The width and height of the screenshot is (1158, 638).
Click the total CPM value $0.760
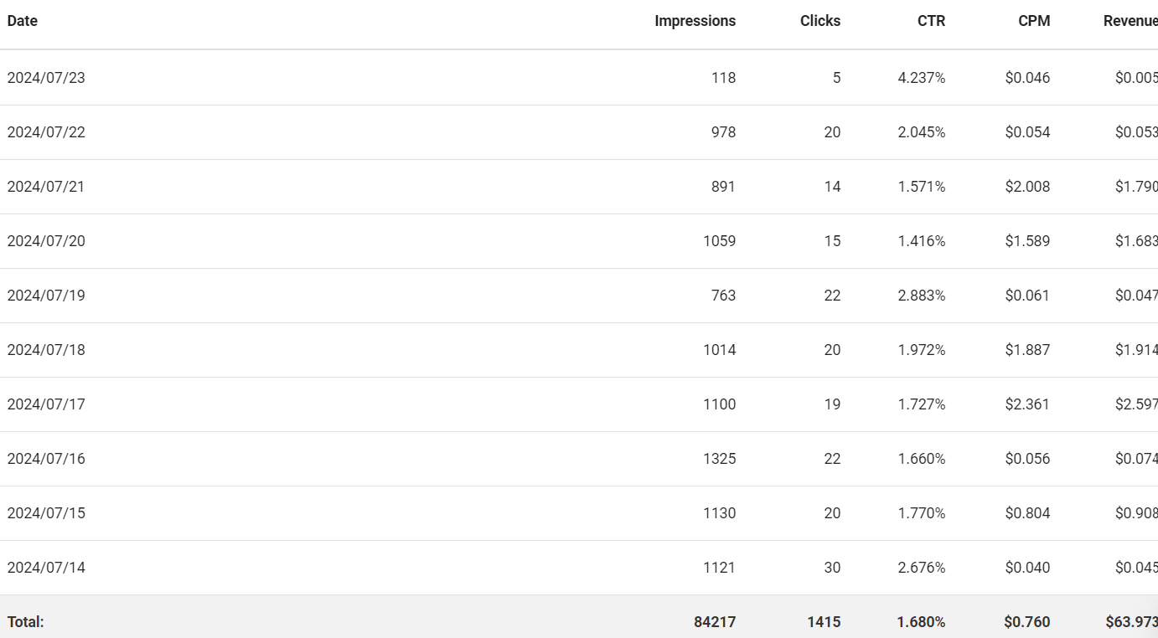(x=1027, y=622)
